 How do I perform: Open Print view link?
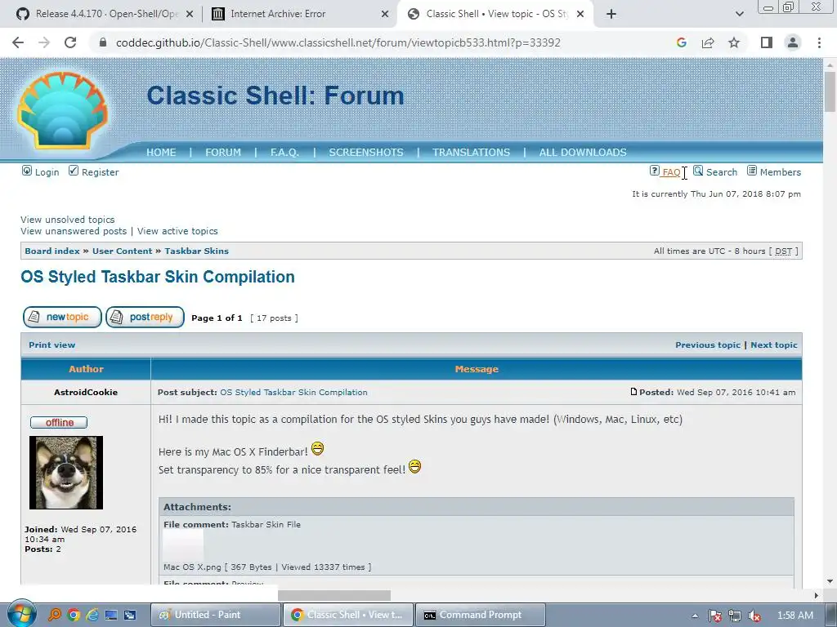click(51, 345)
